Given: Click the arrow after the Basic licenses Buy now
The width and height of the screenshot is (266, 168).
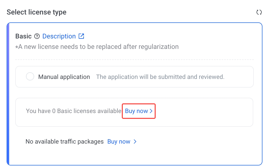Looking at the screenshot, I should click(x=151, y=111).
